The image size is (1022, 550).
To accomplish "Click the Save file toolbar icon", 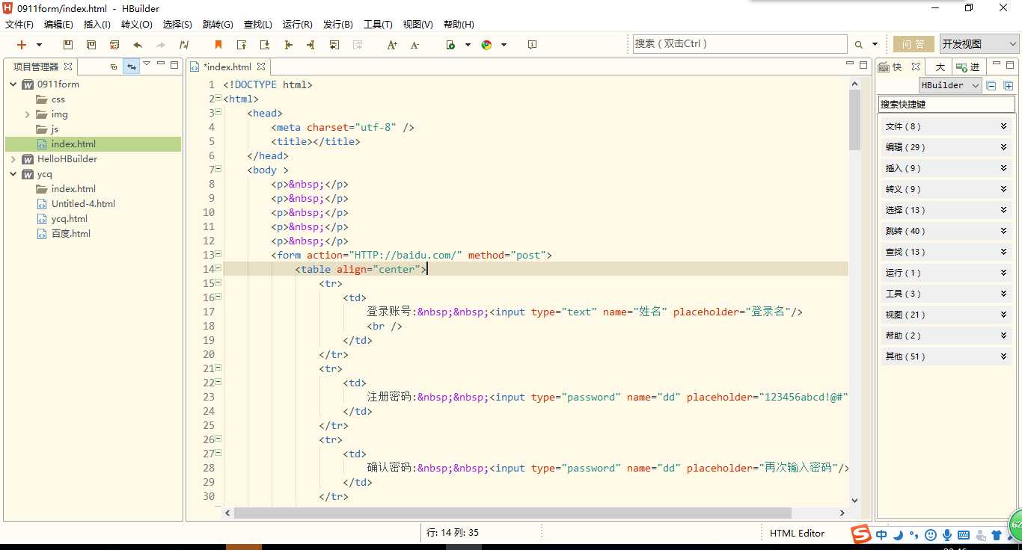I will (x=68, y=45).
